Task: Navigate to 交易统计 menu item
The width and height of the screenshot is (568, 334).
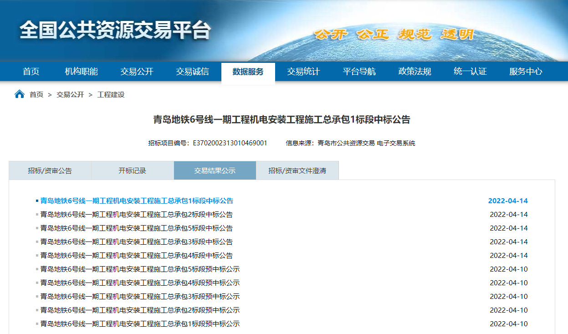Action: pyautogui.click(x=303, y=72)
